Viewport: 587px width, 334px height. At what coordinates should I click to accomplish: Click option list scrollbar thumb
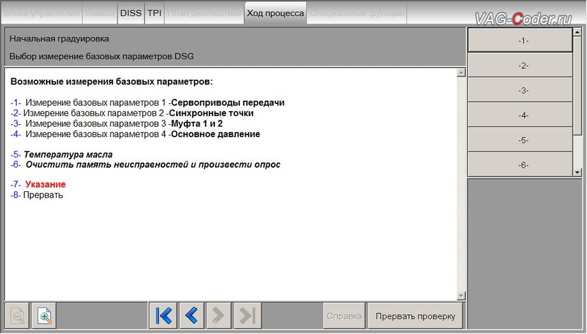click(577, 86)
